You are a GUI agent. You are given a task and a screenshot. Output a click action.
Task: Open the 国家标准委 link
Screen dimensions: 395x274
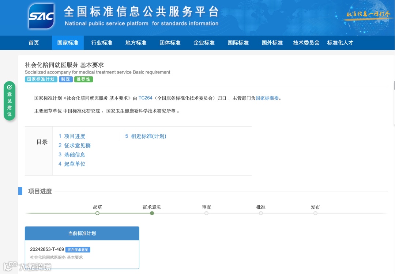267,98
